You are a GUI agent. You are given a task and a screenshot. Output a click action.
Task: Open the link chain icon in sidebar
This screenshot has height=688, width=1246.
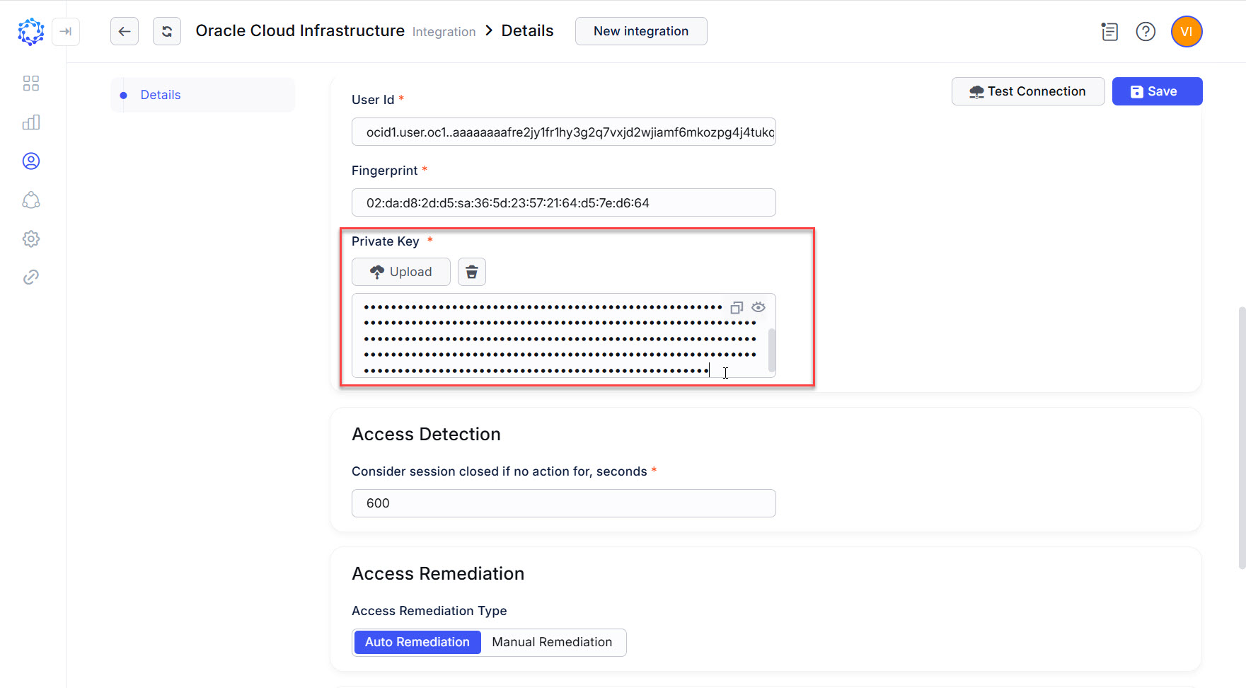(30, 277)
